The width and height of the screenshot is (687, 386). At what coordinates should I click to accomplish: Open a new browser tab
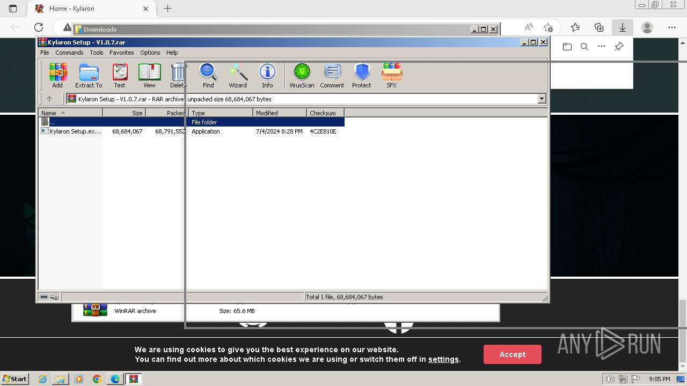[x=167, y=9]
